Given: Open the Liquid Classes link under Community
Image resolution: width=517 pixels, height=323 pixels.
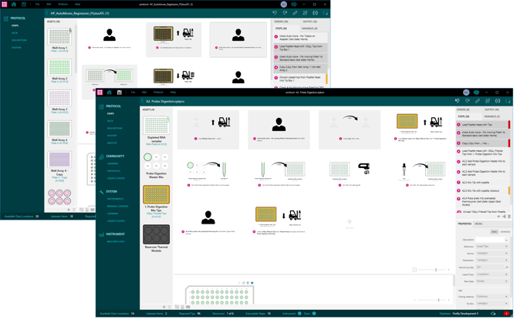Looking at the screenshot, I should coord(116,178).
